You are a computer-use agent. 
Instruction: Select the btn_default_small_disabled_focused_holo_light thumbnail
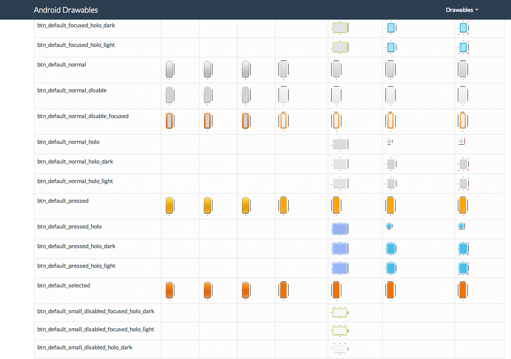tap(340, 330)
